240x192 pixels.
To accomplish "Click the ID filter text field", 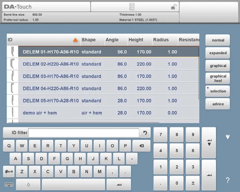I will click(x=84, y=133).
